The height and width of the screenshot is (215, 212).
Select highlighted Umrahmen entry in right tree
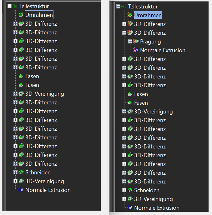148,15
